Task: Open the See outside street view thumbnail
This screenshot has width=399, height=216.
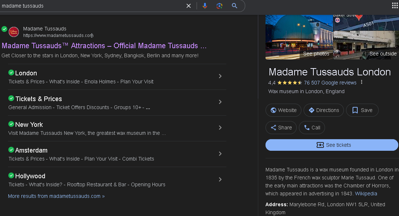Action: click(366, 45)
